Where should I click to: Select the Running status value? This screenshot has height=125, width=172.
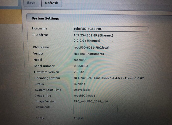point(80,84)
